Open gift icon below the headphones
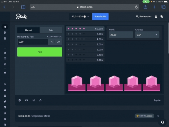This screenshot has height=127, width=169. 5,96
